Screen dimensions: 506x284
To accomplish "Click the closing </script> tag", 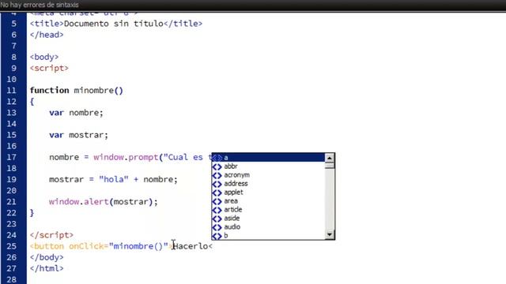I will [51, 235].
